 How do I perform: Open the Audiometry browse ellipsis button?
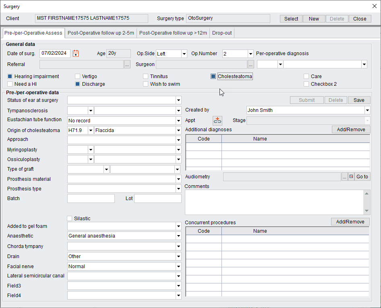344,177
